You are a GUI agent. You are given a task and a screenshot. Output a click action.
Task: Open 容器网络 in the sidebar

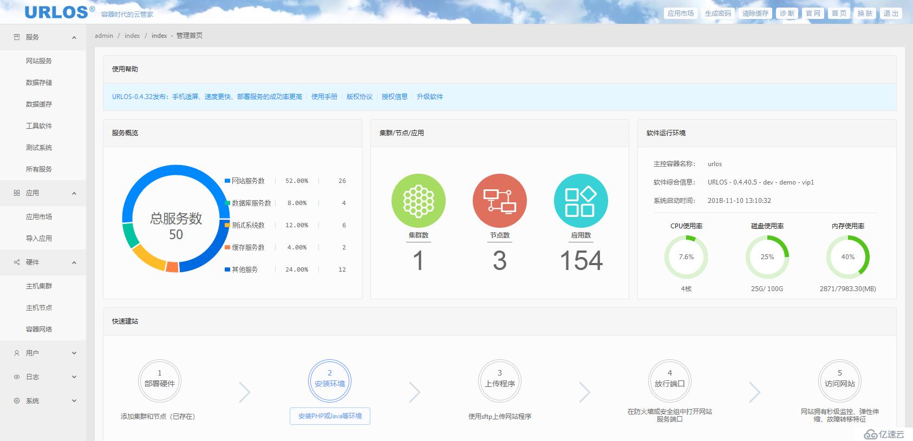[x=39, y=330]
